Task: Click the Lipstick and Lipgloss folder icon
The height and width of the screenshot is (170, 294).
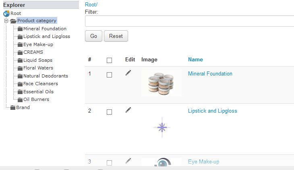Action: 20,37
